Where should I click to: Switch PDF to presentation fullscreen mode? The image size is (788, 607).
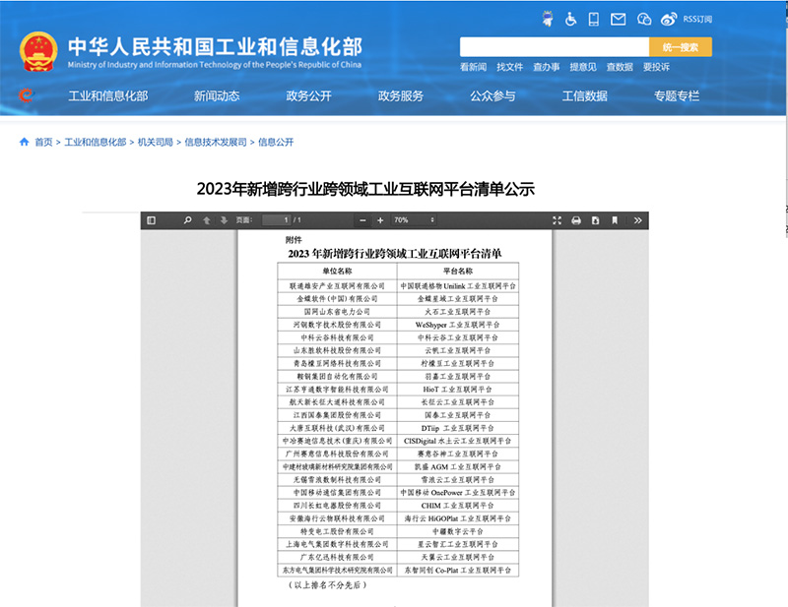click(x=557, y=220)
